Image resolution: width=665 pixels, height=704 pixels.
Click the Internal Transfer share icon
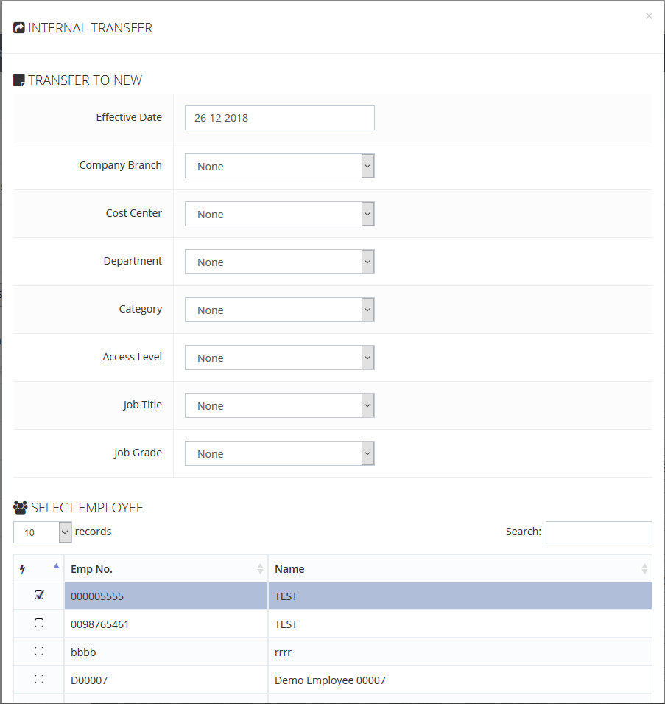click(x=19, y=28)
